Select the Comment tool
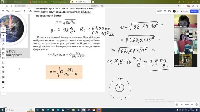This screenshot has width=200, height=112. tap(3, 72)
